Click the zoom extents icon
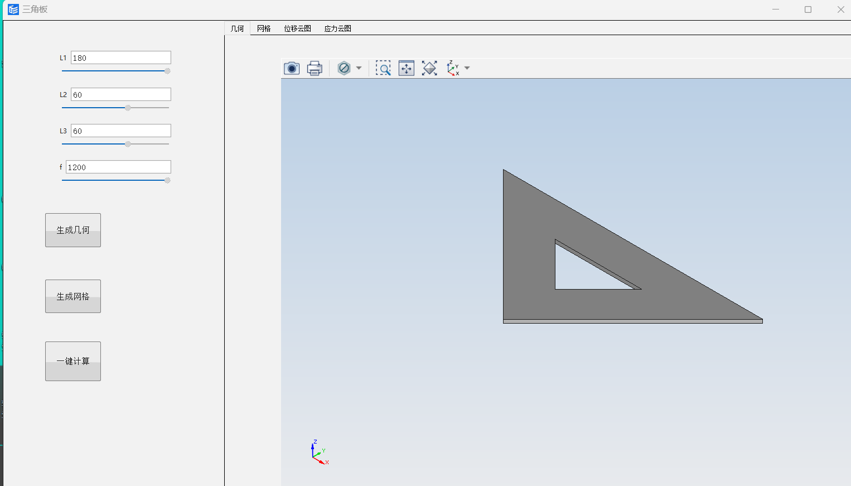This screenshot has height=486, width=851. tap(407, 68)
